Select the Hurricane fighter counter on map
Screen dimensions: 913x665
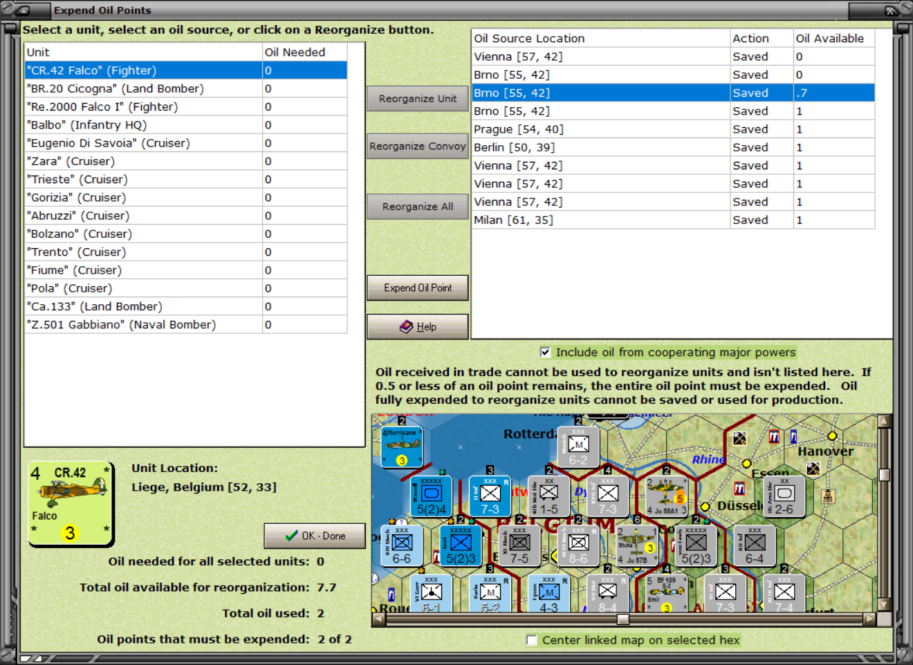tap(402, 447)
